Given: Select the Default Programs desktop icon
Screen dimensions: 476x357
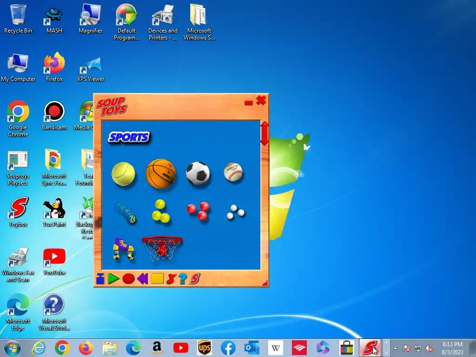Looking at the screenshot, I should click(126, 22).
